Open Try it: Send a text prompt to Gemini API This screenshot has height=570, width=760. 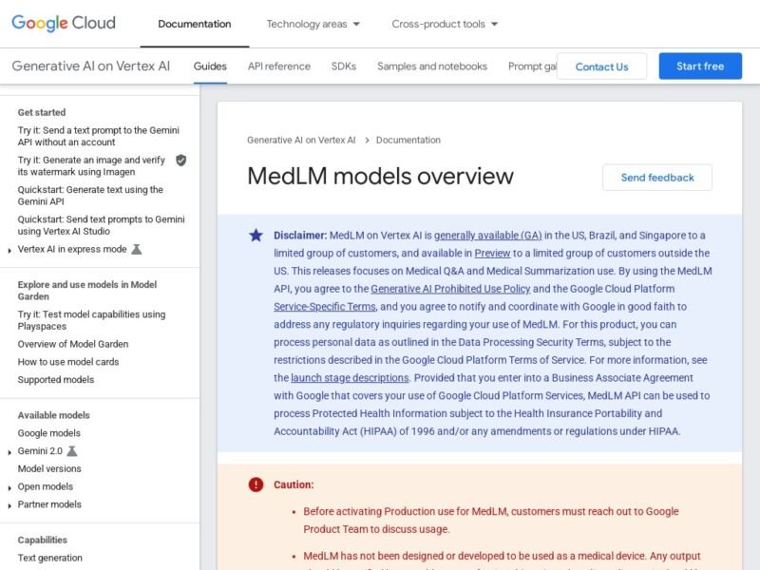coord(99,136)
